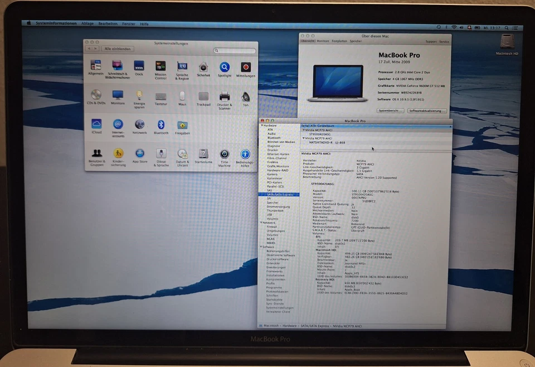The width and height of the screenshot is (535, 367).
Task: Click the Systembericht button
Action: 390,110
